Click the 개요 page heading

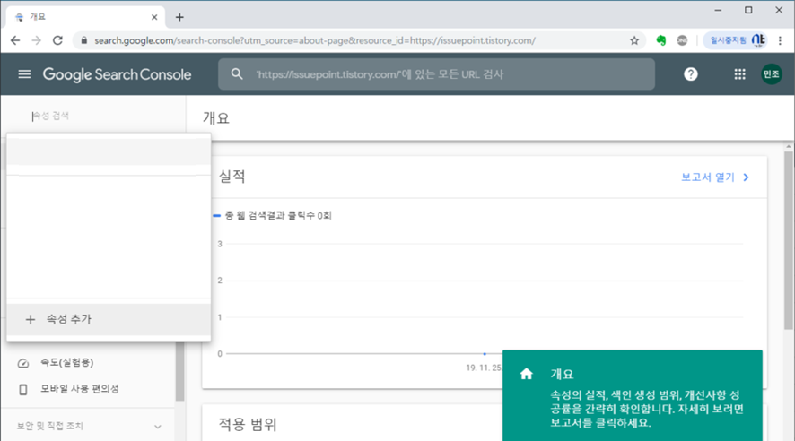[216, 118]
